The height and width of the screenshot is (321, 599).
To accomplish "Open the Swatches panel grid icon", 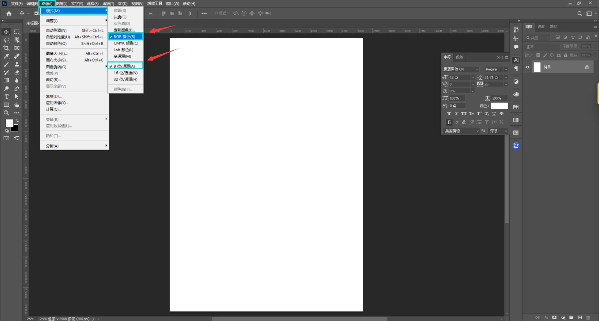I will 516,107.
